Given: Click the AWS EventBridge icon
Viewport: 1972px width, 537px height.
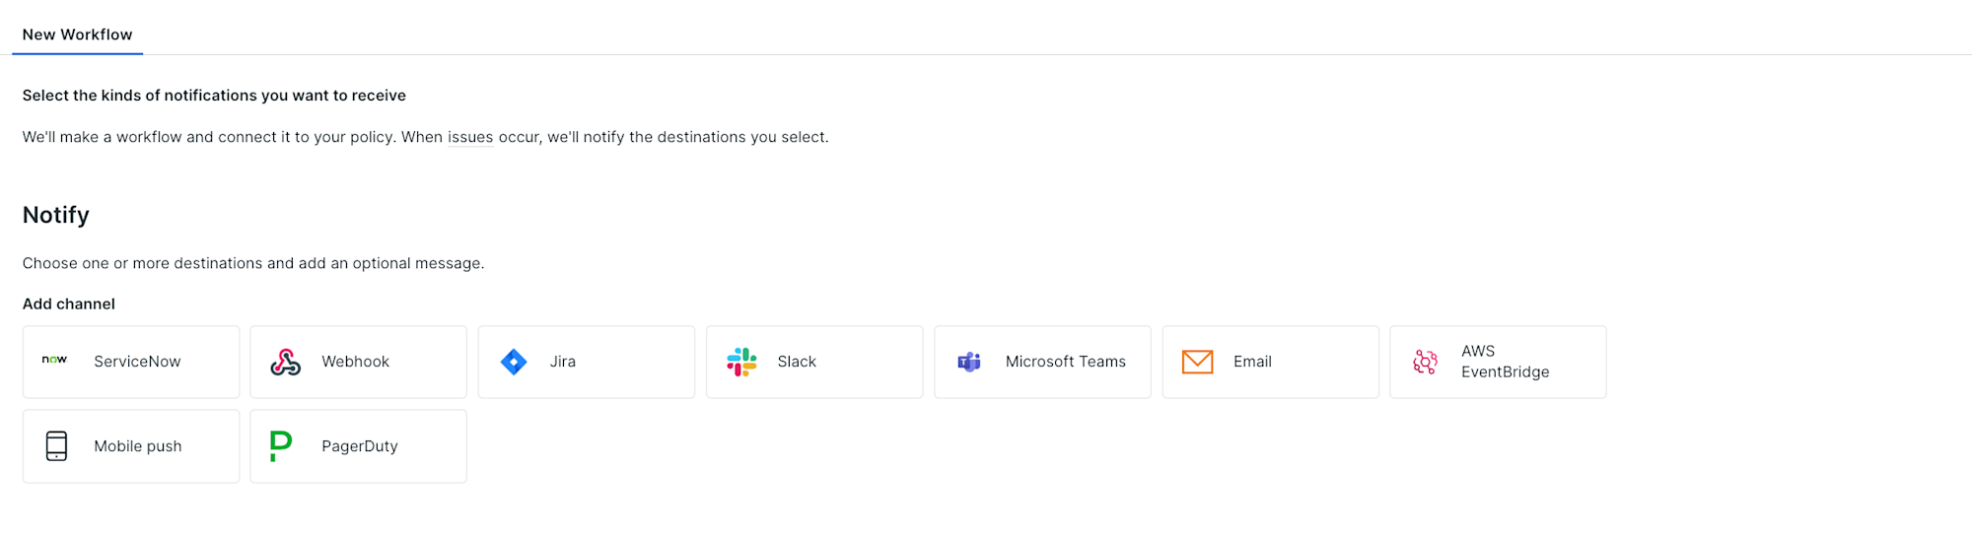Looking at the screenshot, I should click(1425, 363).
